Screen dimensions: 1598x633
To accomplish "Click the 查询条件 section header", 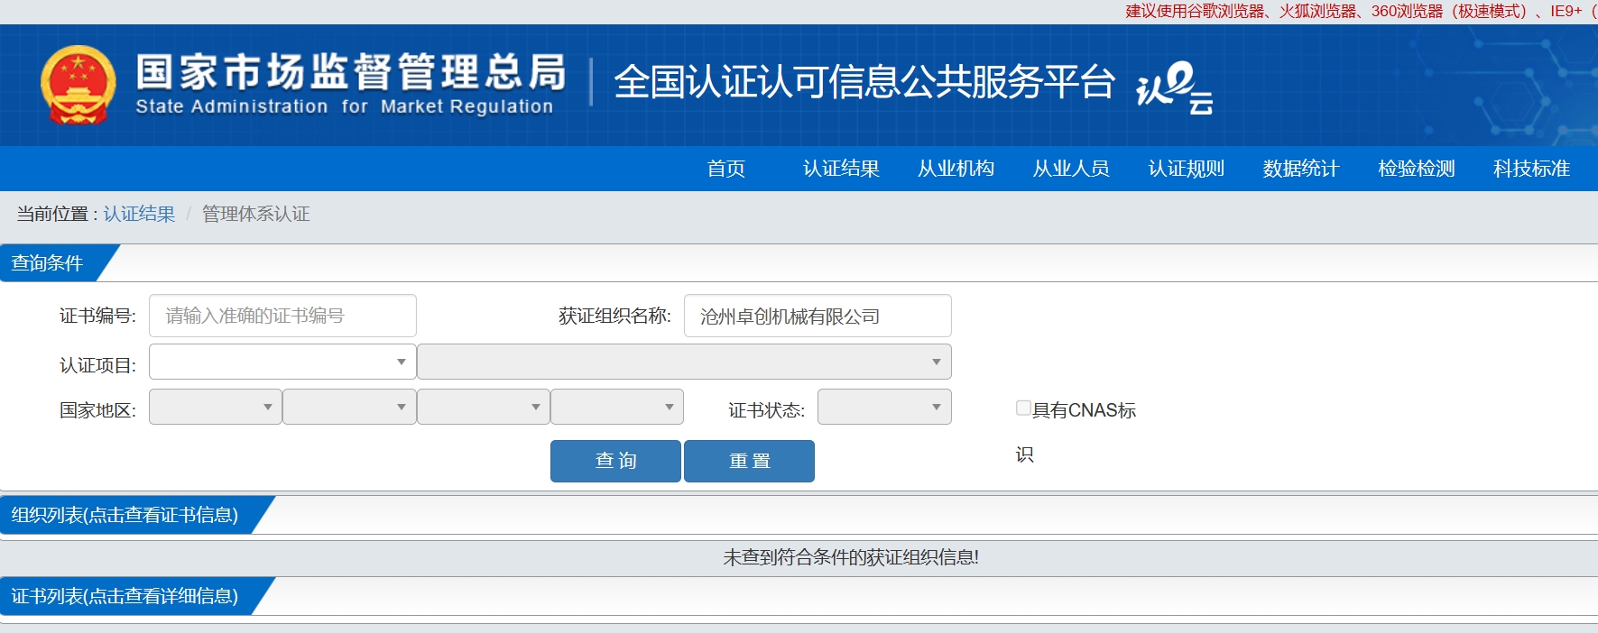I will (48, 263).
